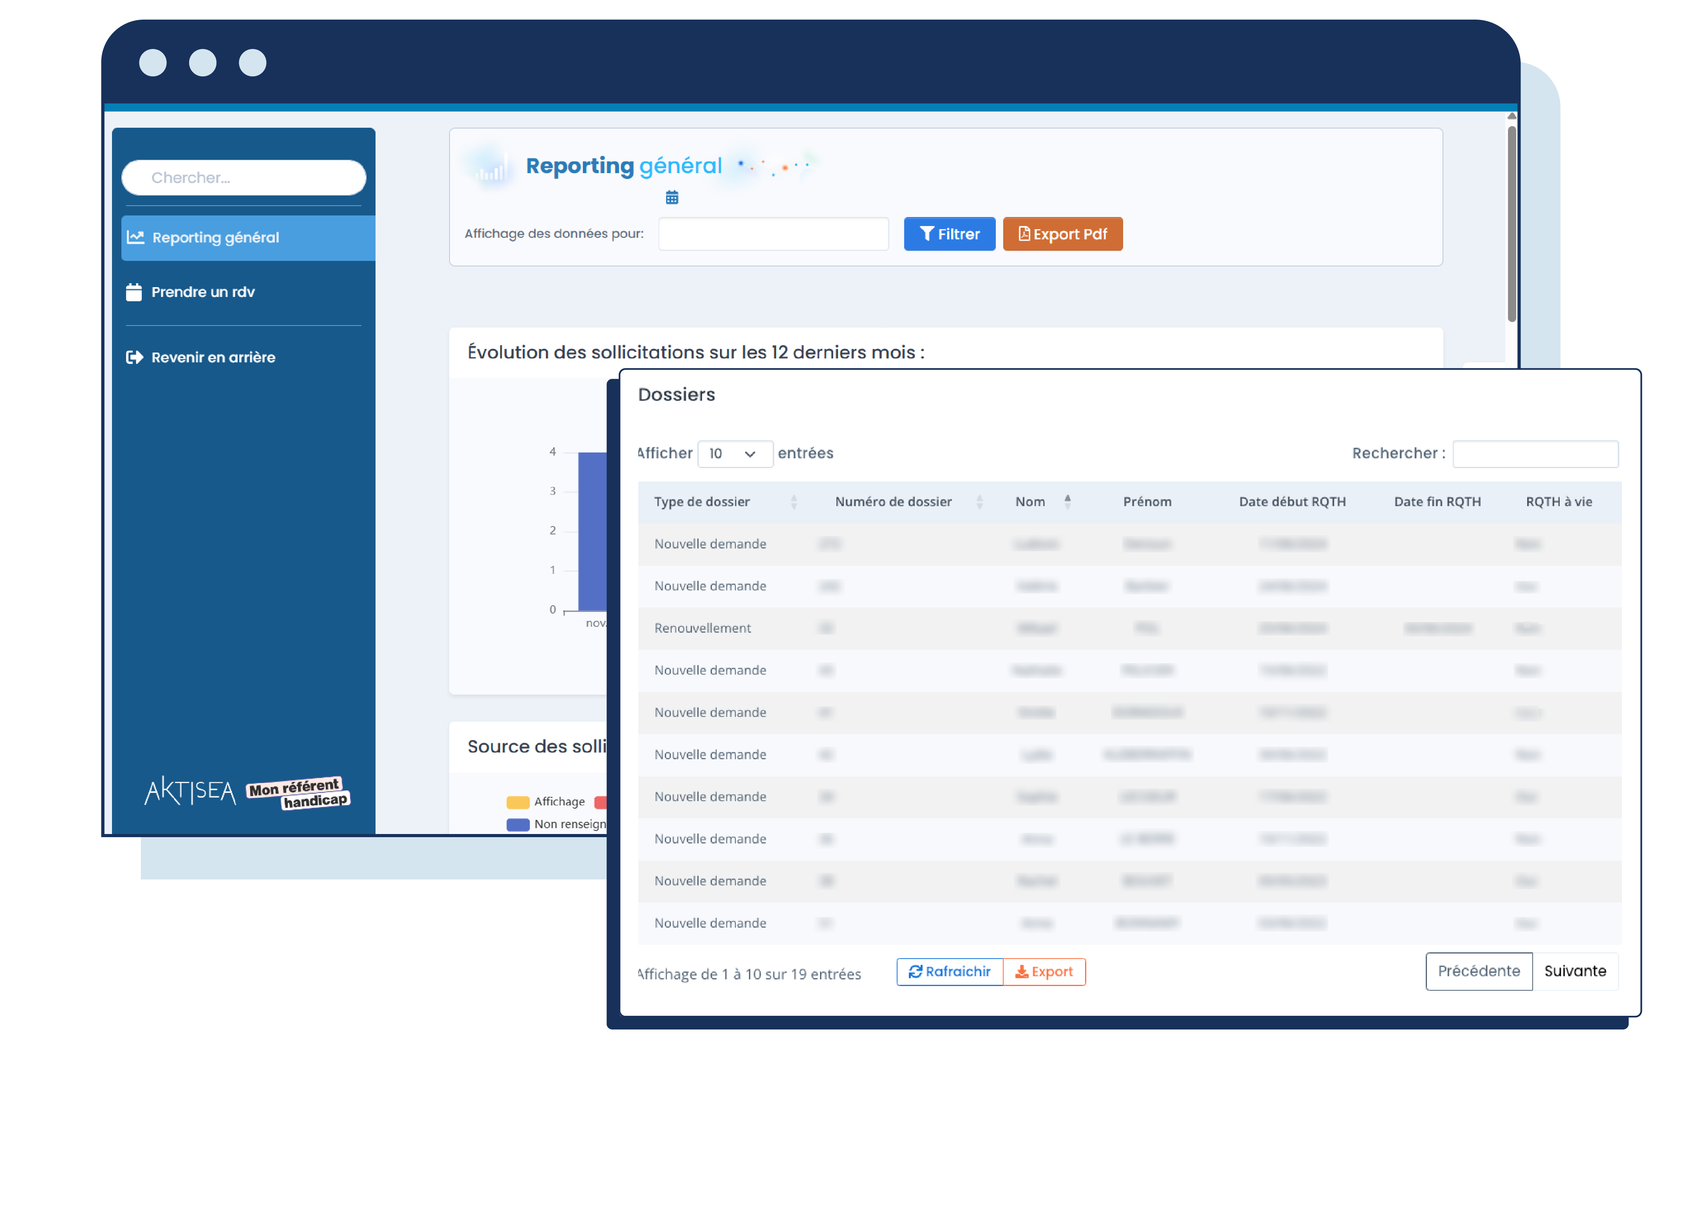Click the Export button under the table
Viewport: 1703px width, 1205px height.
point(1044,972)
